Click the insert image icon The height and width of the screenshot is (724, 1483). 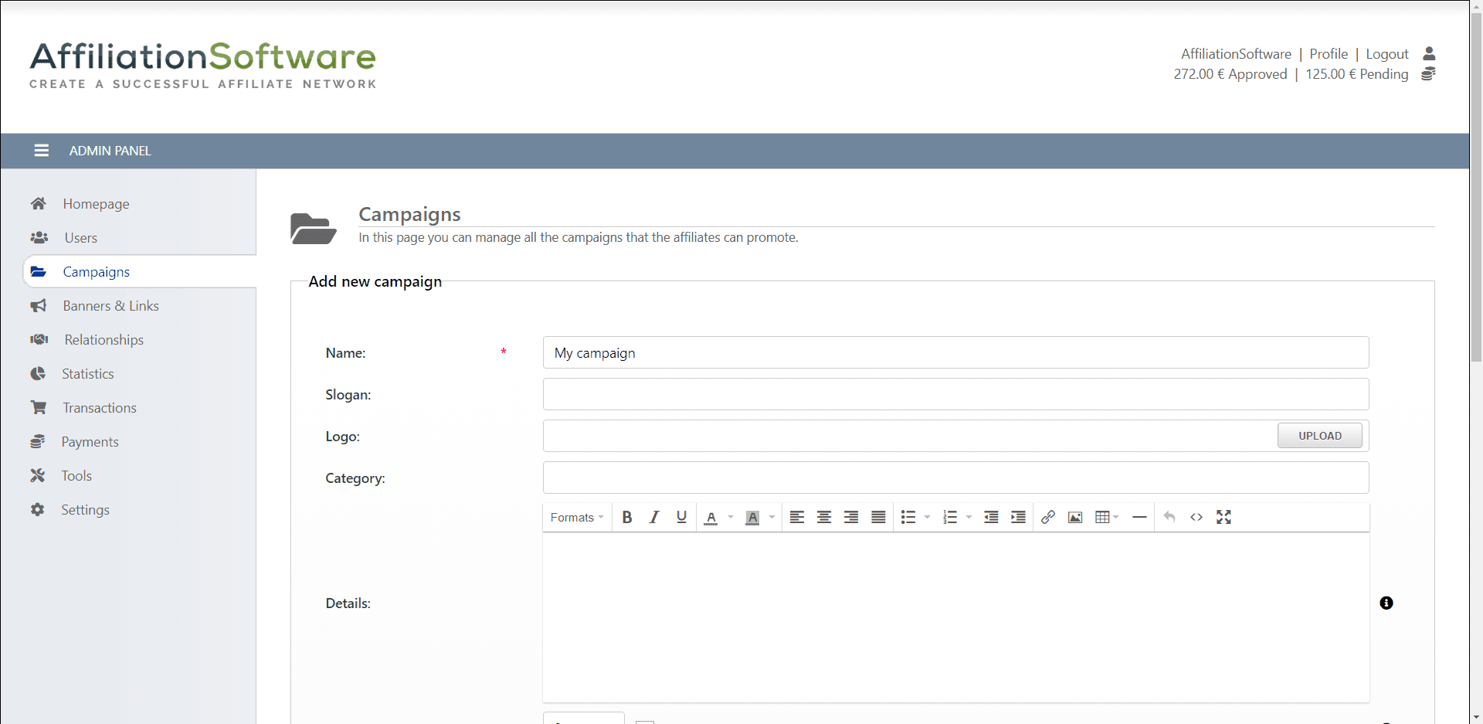coord(1074,517)
